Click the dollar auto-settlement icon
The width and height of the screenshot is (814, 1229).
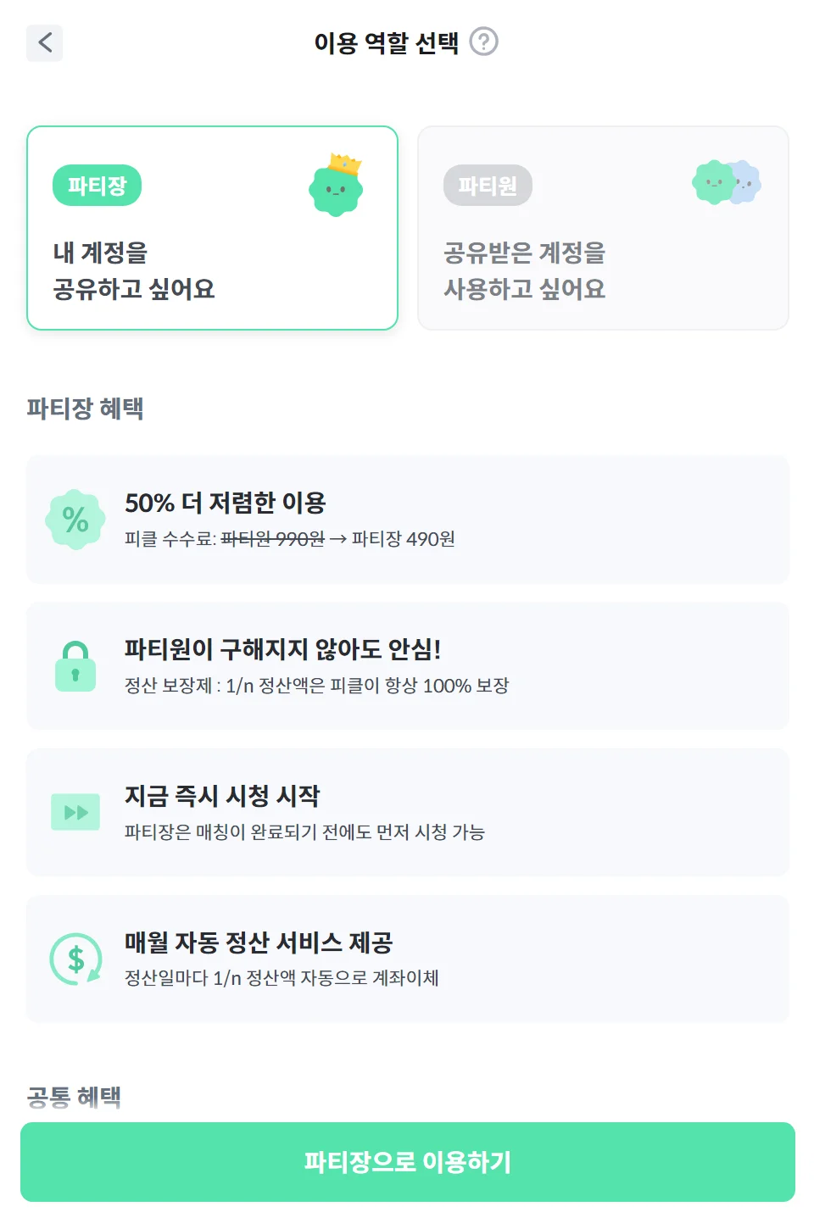point(75,959)
